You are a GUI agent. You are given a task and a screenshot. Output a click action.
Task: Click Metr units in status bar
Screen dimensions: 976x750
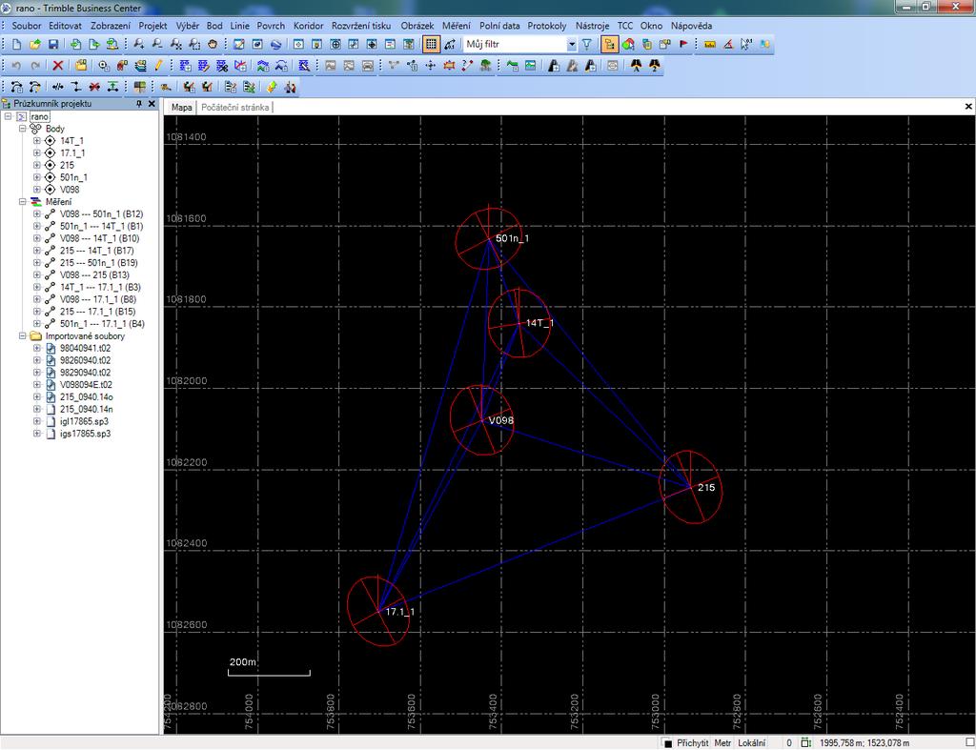(x=722, y=743)
